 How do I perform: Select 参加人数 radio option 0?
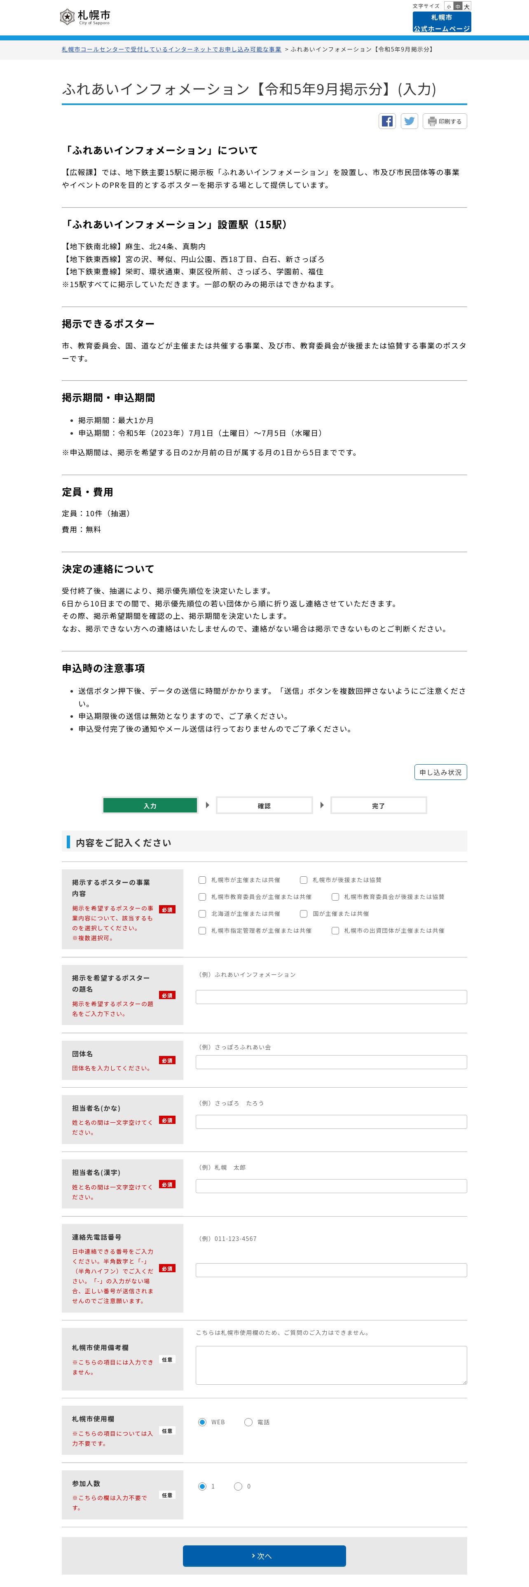click(238, 1486)
